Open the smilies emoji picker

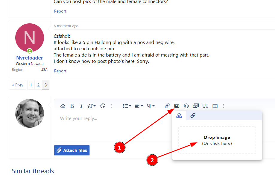tap(186, 106)
